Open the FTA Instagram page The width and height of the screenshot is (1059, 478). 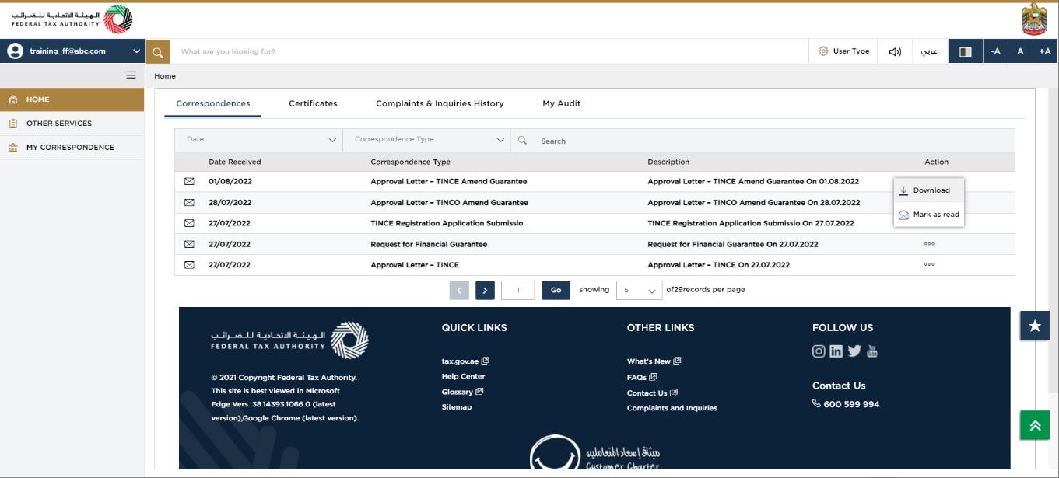point(819,351)
